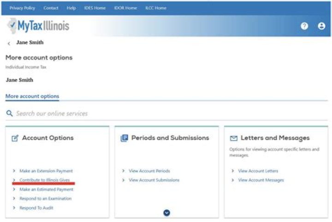Viewport: 332px width, 222px height.
Task: Open View Account Messages link
Action: coord(261,180)
